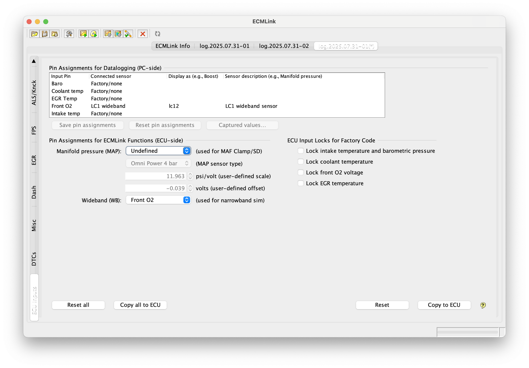This screenshot has width=529, height=368.
Task: Click Save pin assignments button
Action: coord(88,125)
